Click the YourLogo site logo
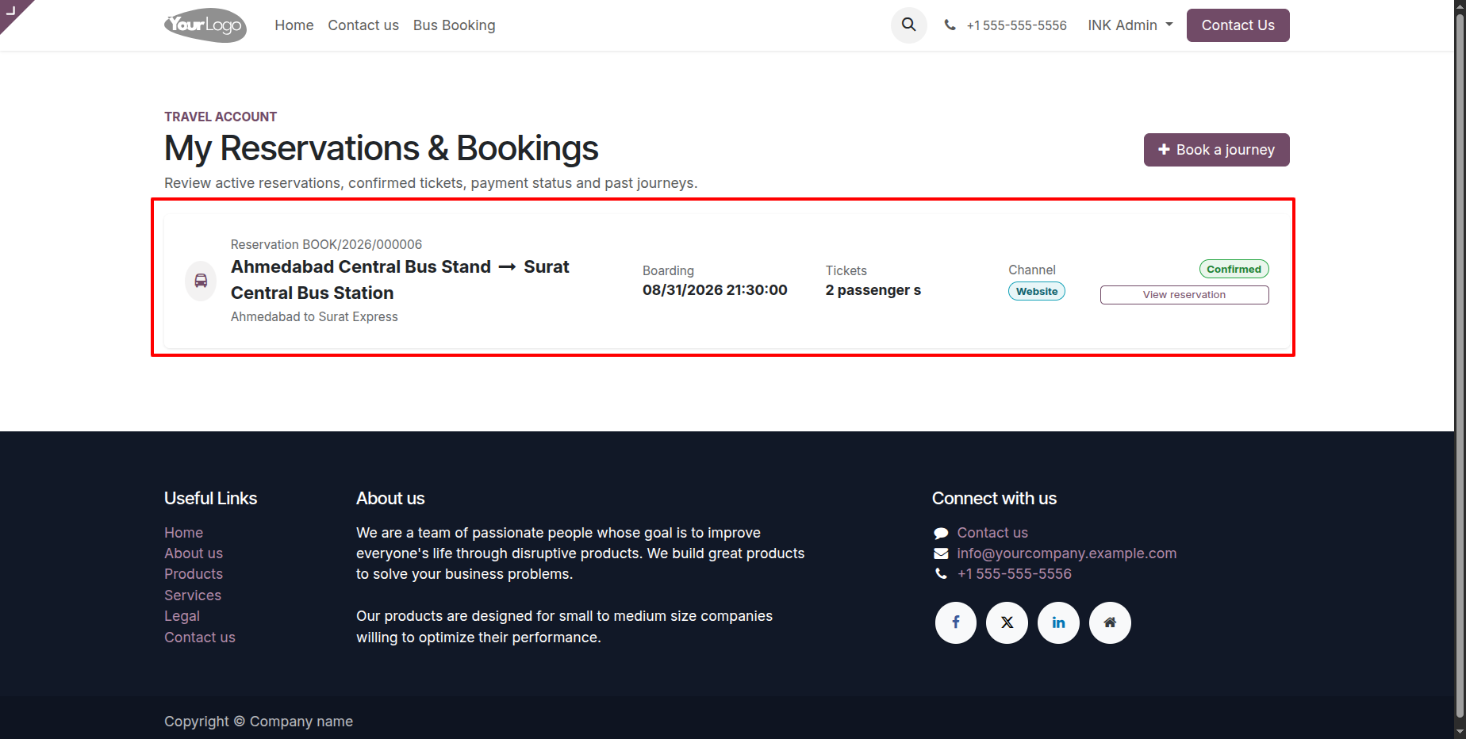Viewport: 1466px width, 739px height. pos(205,25)
